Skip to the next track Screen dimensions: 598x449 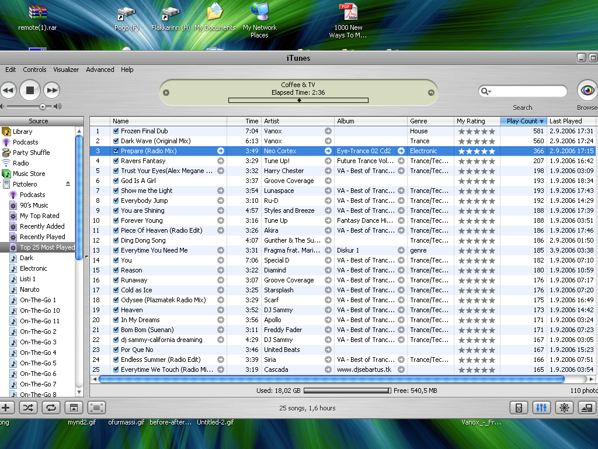click(52, 91)
